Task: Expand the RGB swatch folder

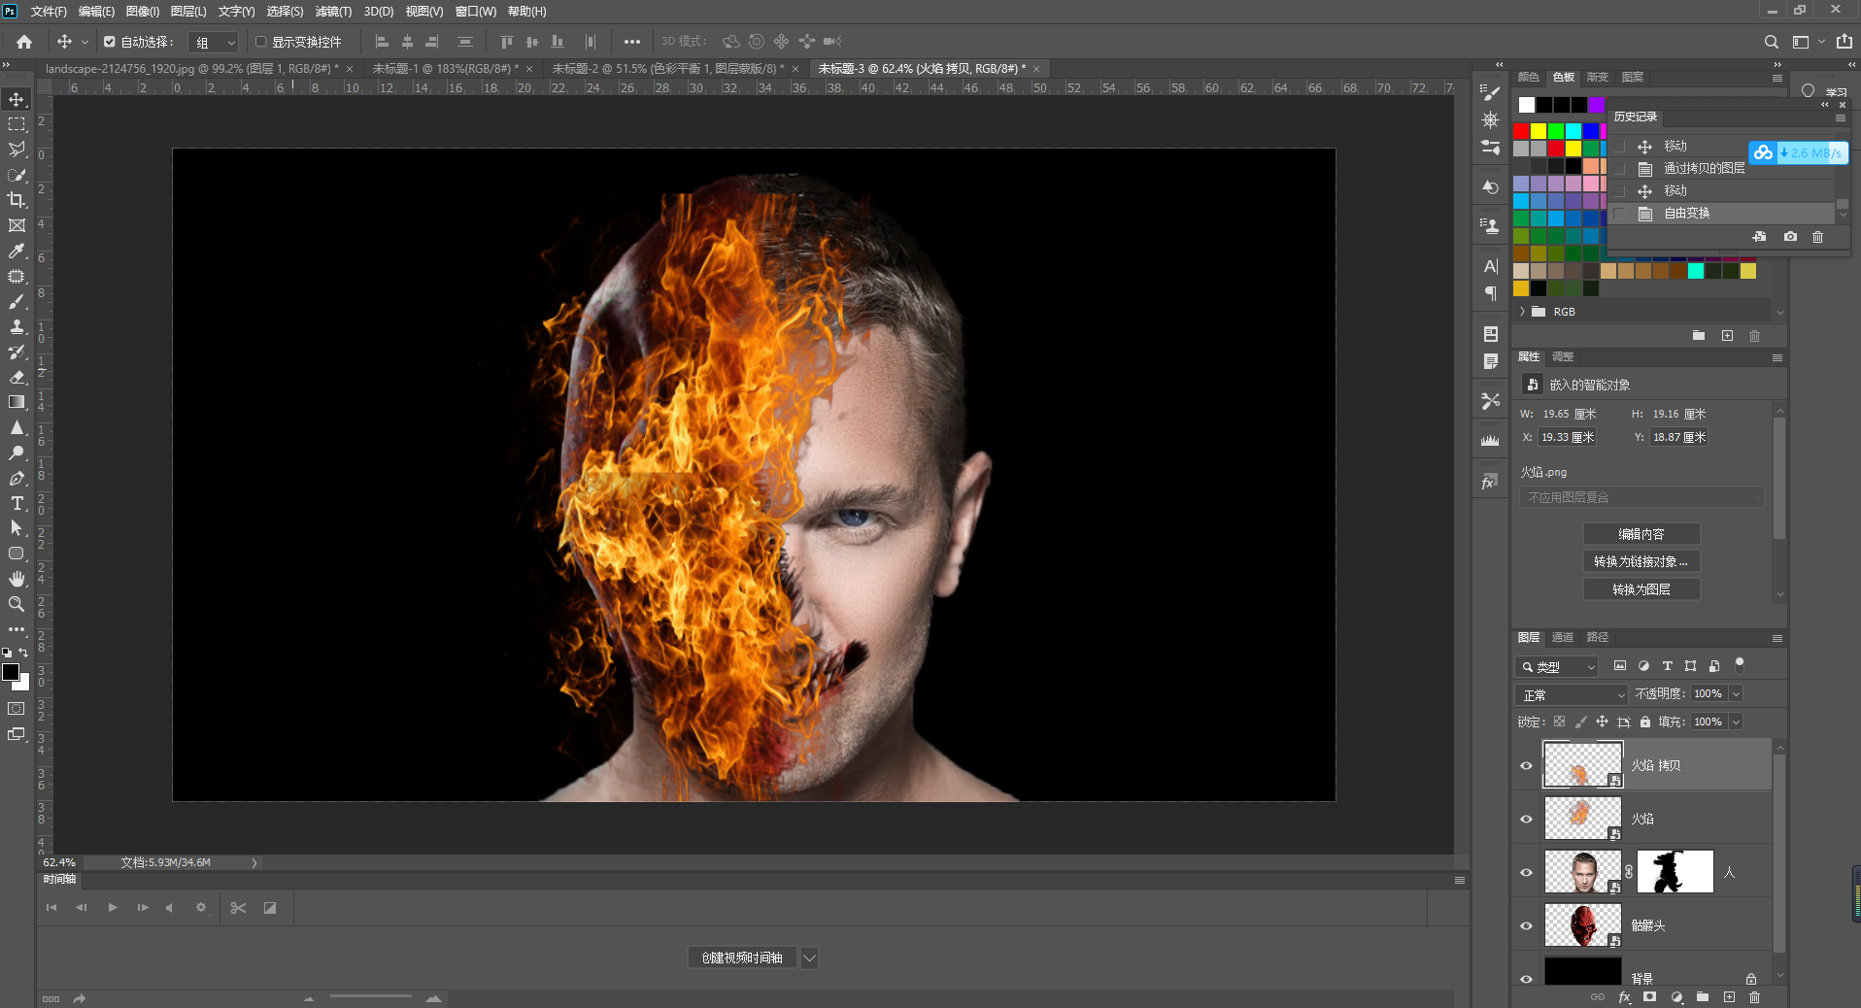Action: pyautogui.click(x=1522, y=312)
